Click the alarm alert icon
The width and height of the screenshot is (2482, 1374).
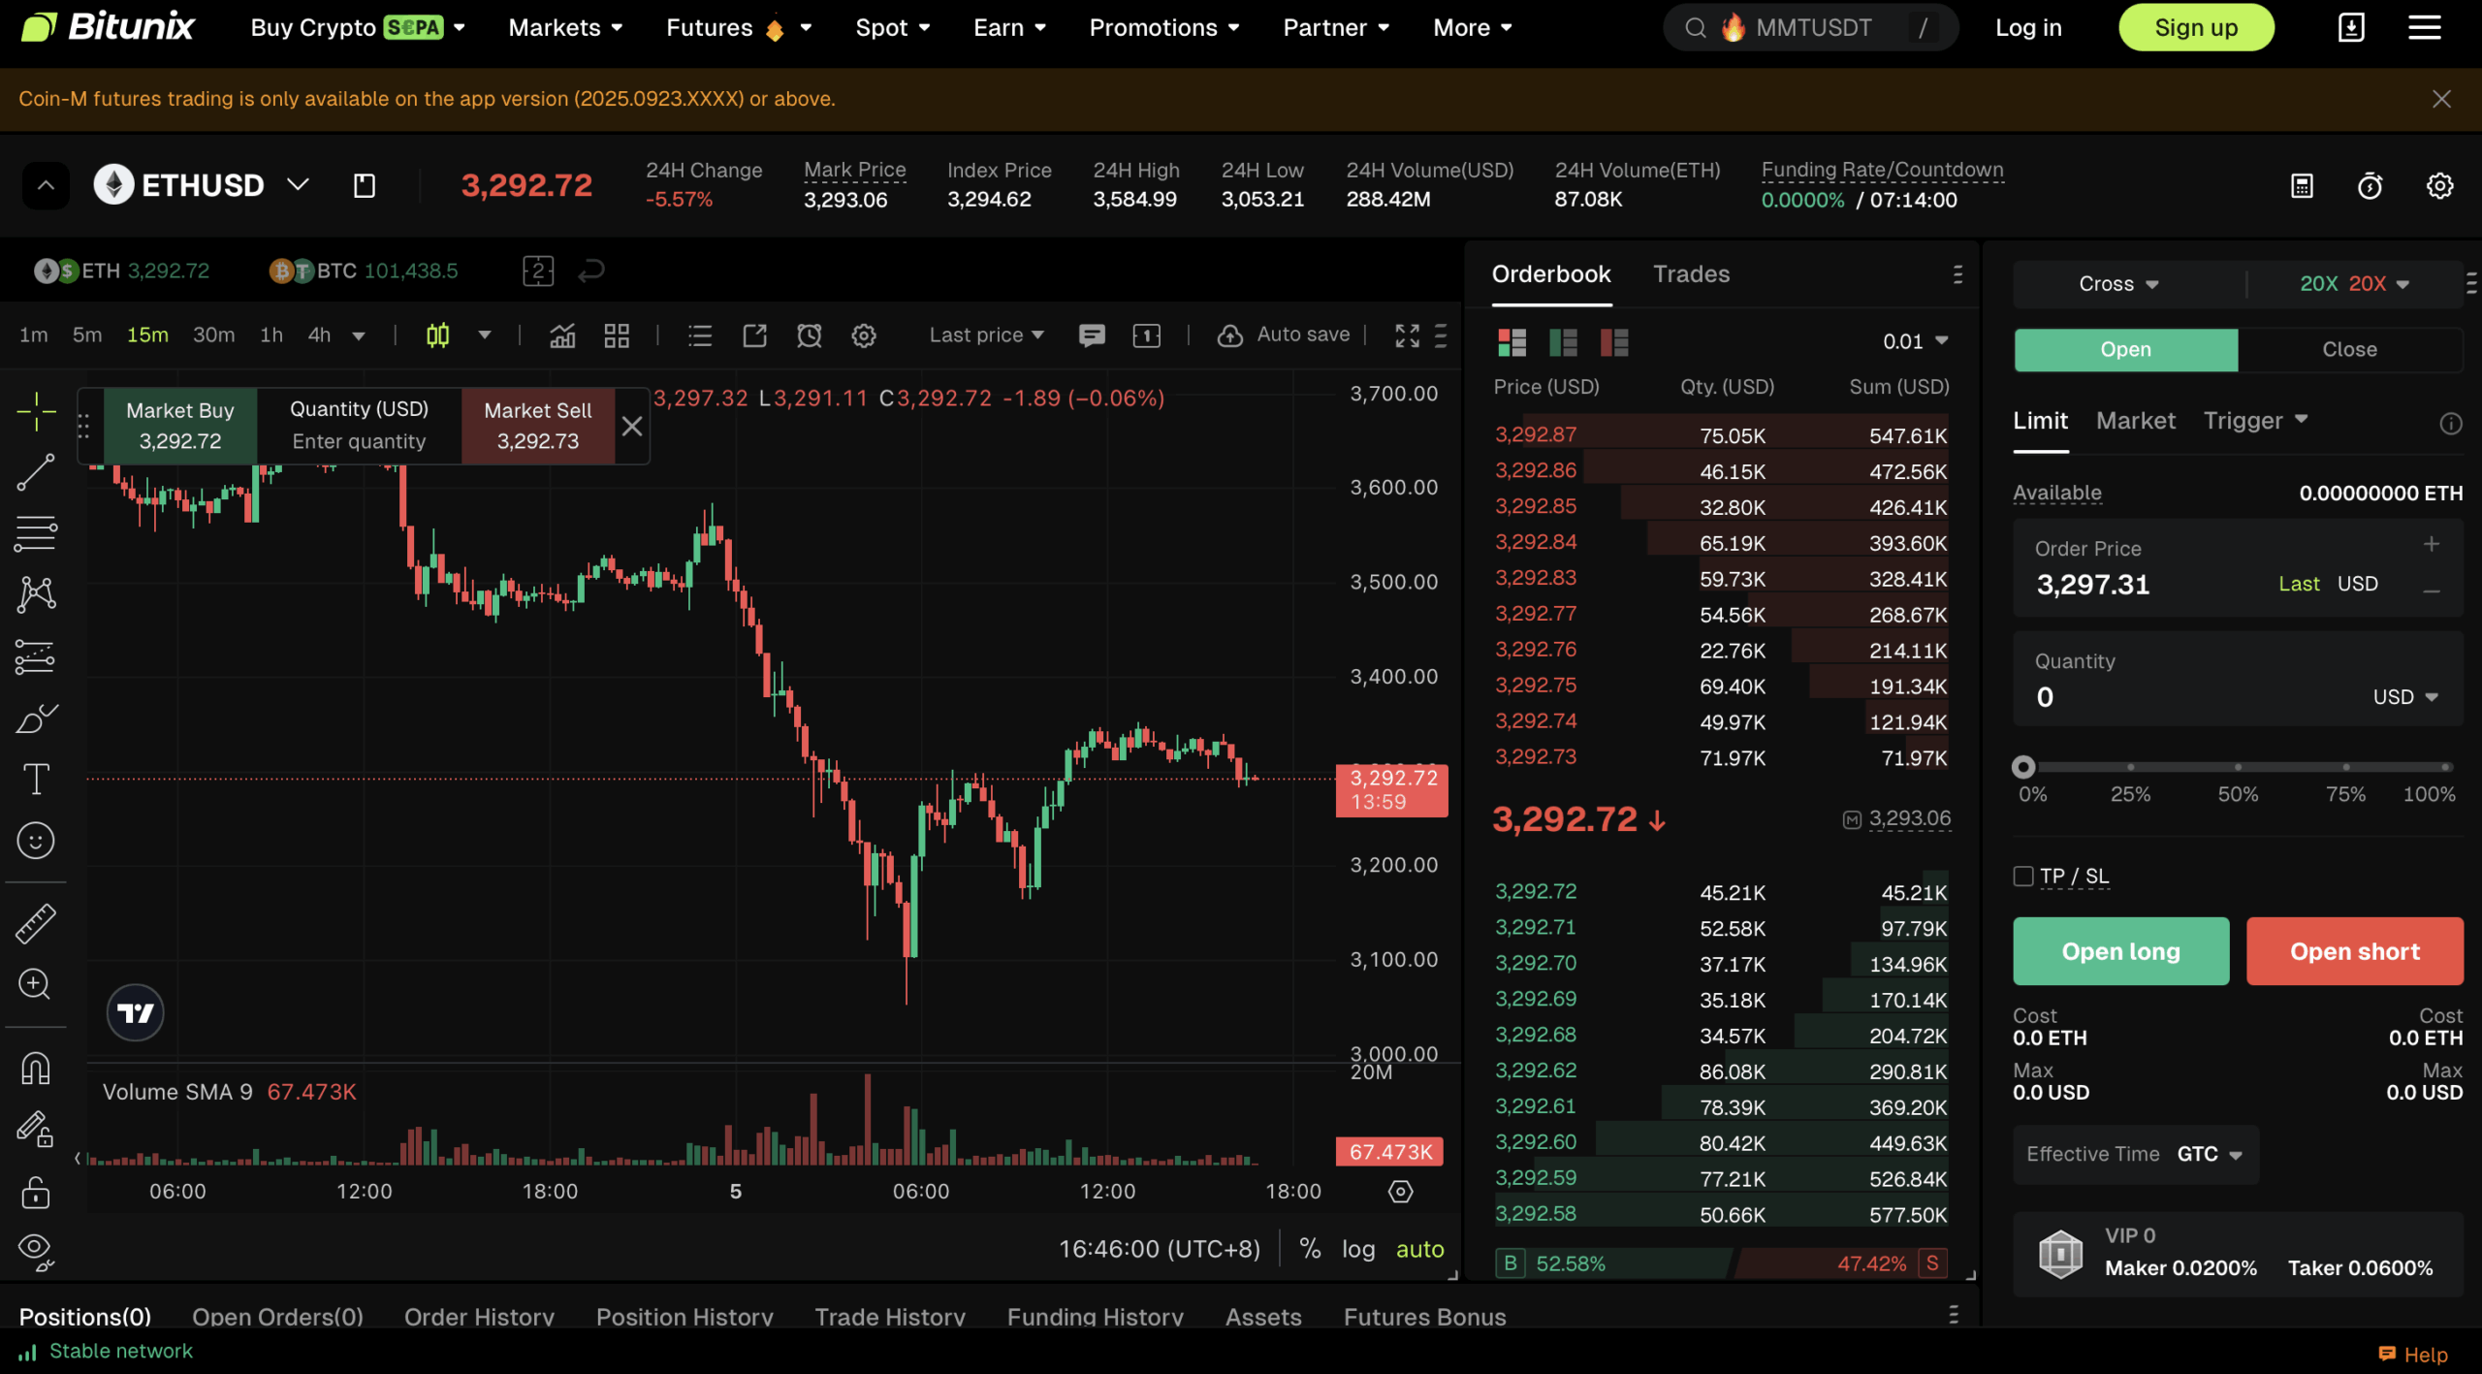coord(809,336)
